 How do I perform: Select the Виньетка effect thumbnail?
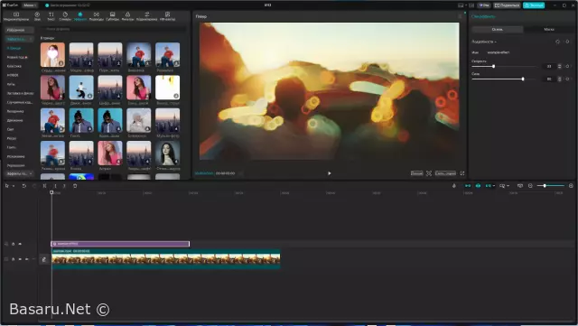pos(138,54)
